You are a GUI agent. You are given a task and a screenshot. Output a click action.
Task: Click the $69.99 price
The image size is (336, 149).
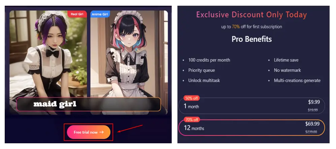(312, 124)
